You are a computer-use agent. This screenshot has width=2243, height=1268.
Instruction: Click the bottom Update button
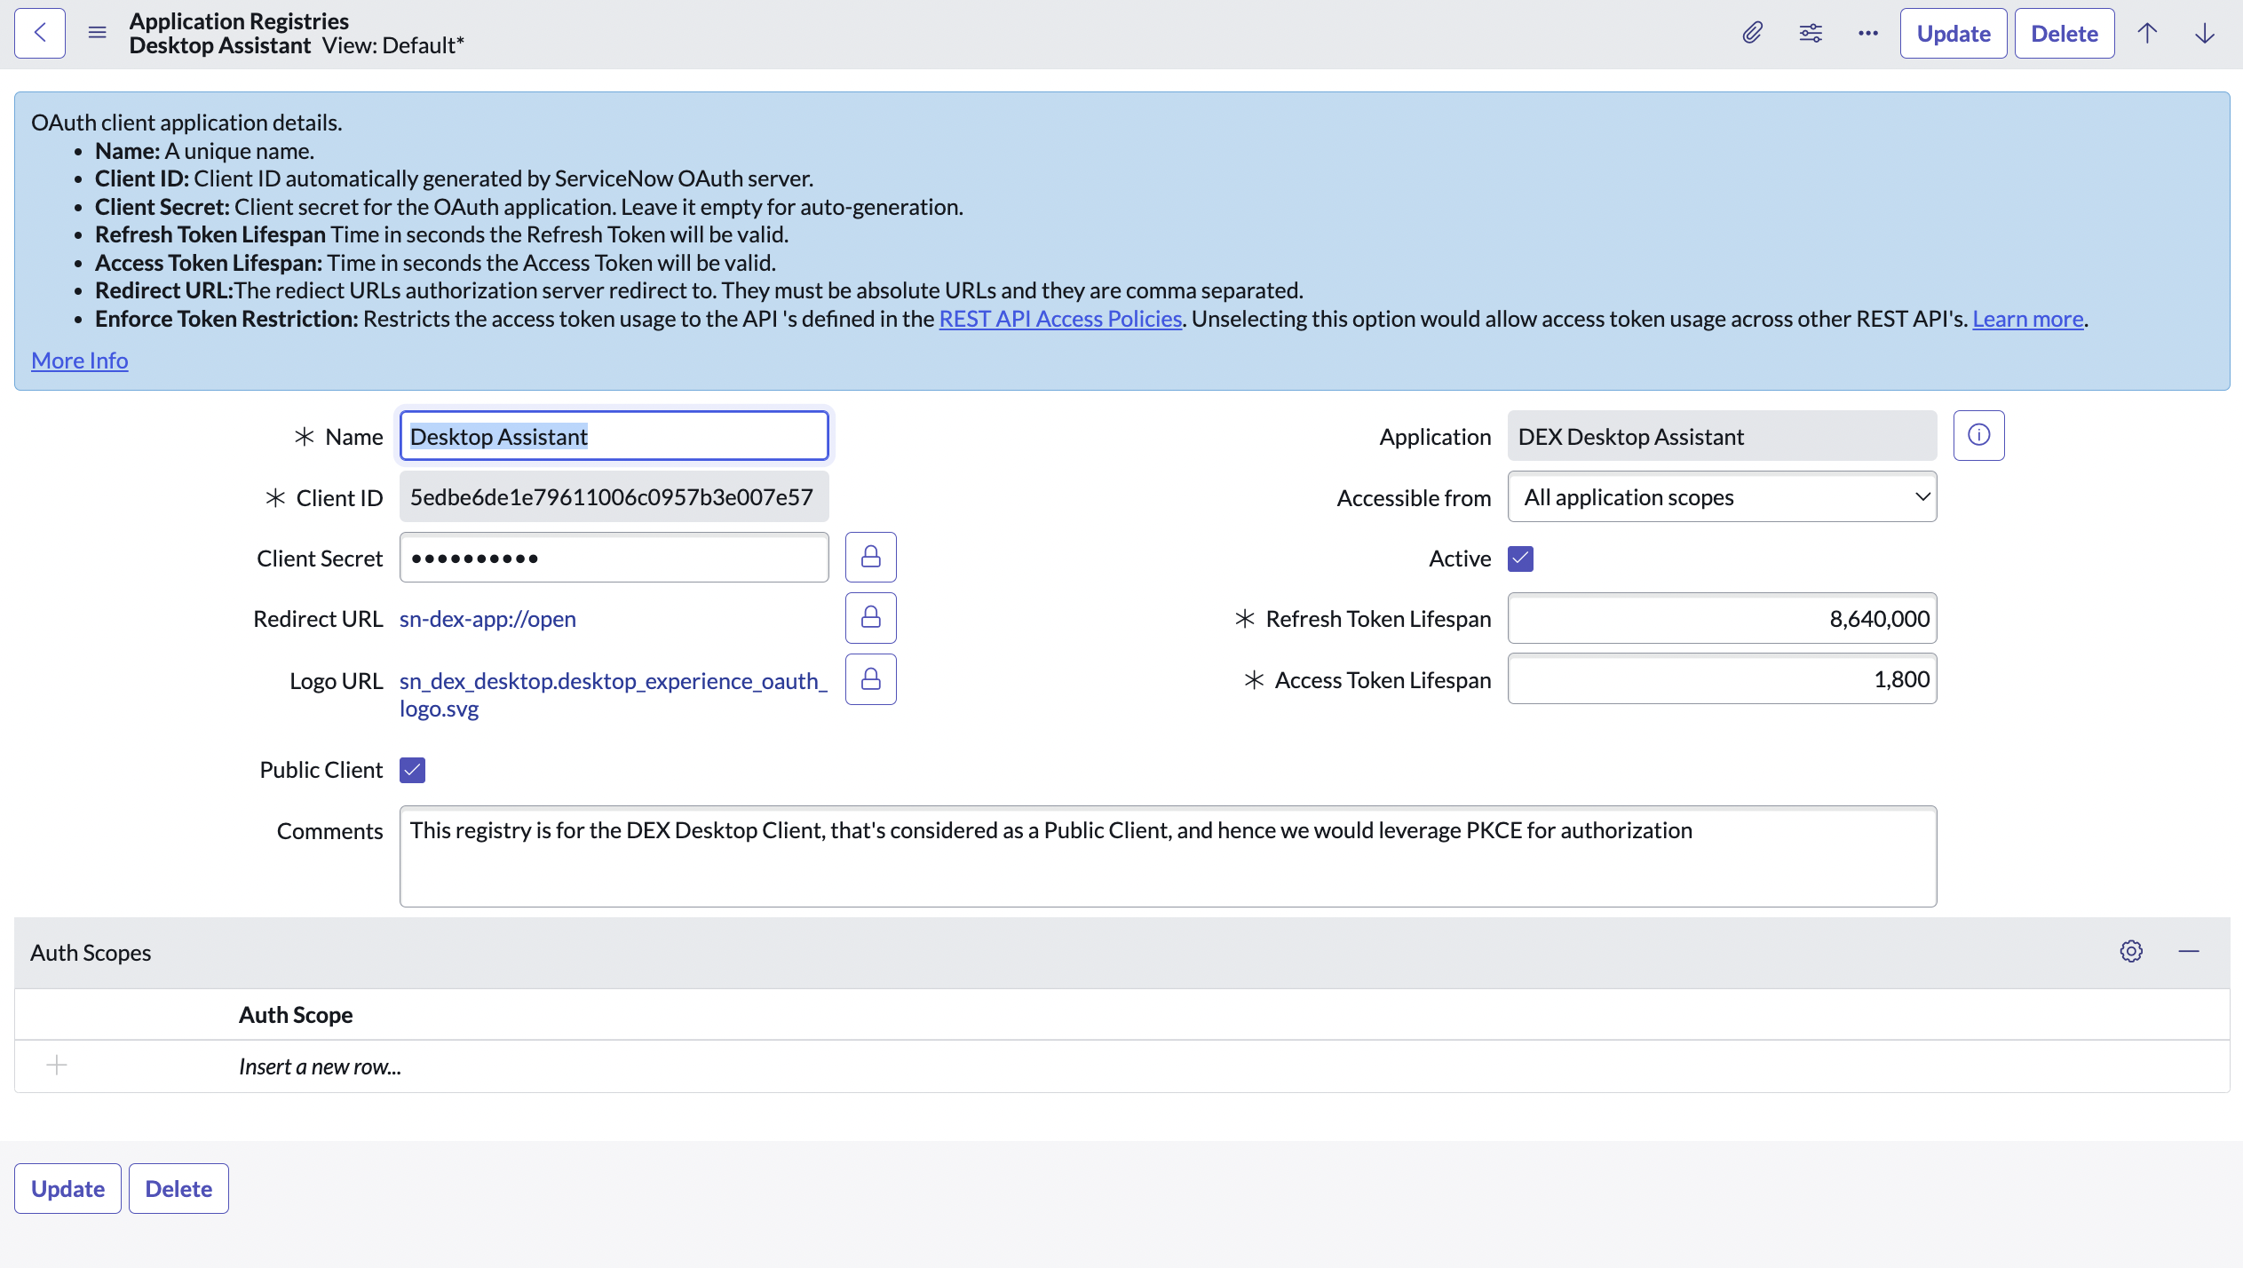(67, 1188)
